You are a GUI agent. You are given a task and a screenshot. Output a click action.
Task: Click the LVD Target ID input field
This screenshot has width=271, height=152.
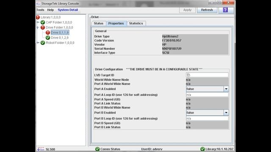pyautogui.click(x=207, y=75)
